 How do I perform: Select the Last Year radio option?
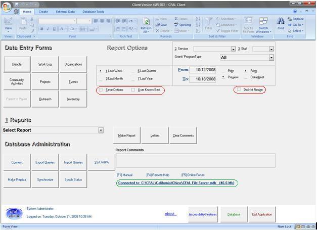[x=133, y=79]
